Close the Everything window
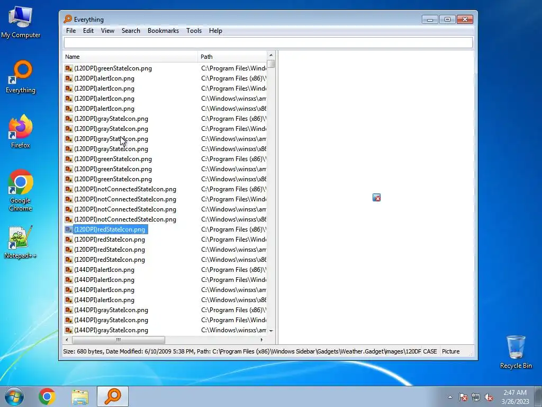The image size is (542, 407). 465,20
